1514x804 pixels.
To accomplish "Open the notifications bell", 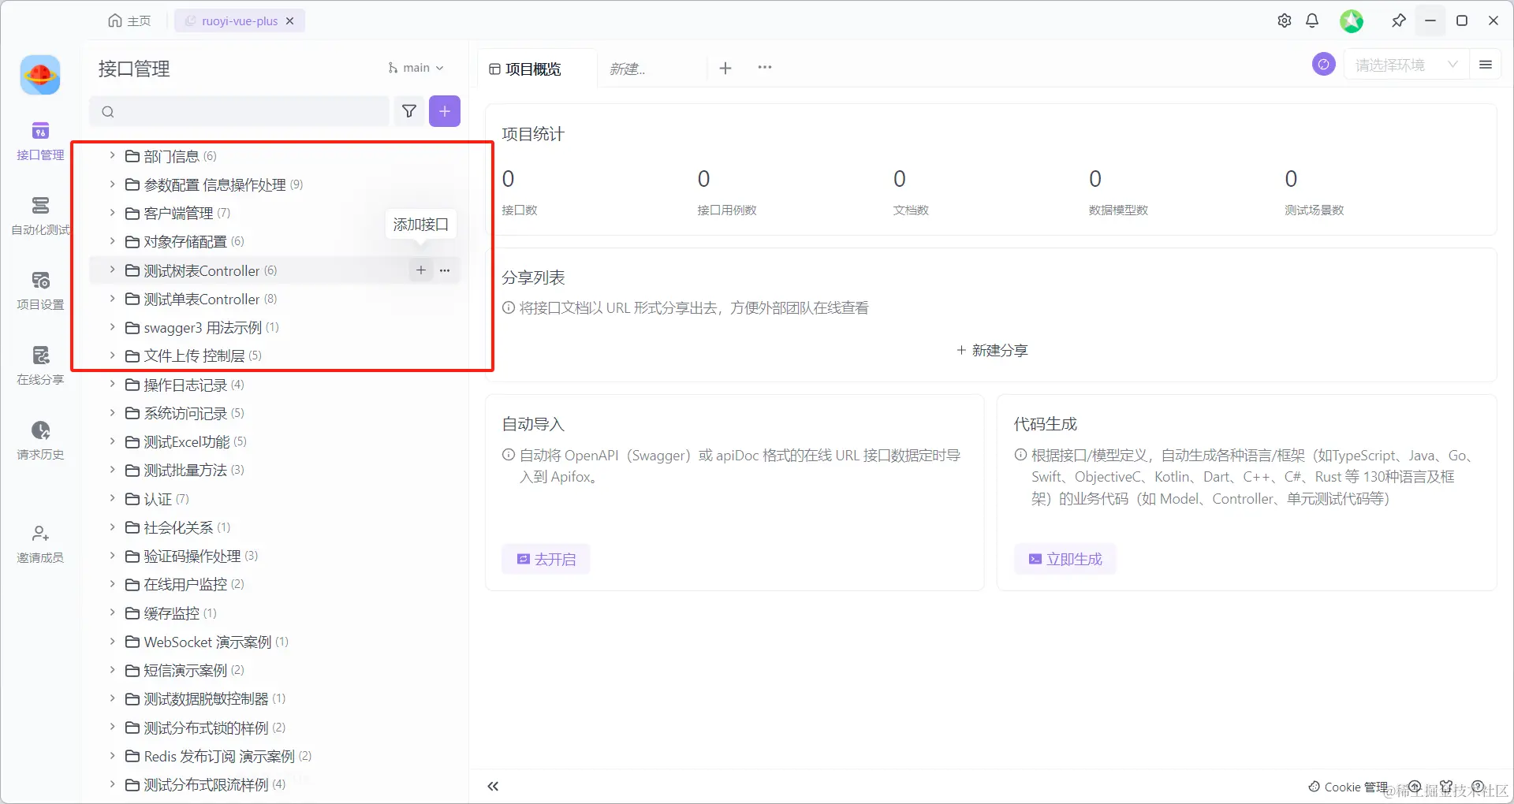I will coord(1312,20).
